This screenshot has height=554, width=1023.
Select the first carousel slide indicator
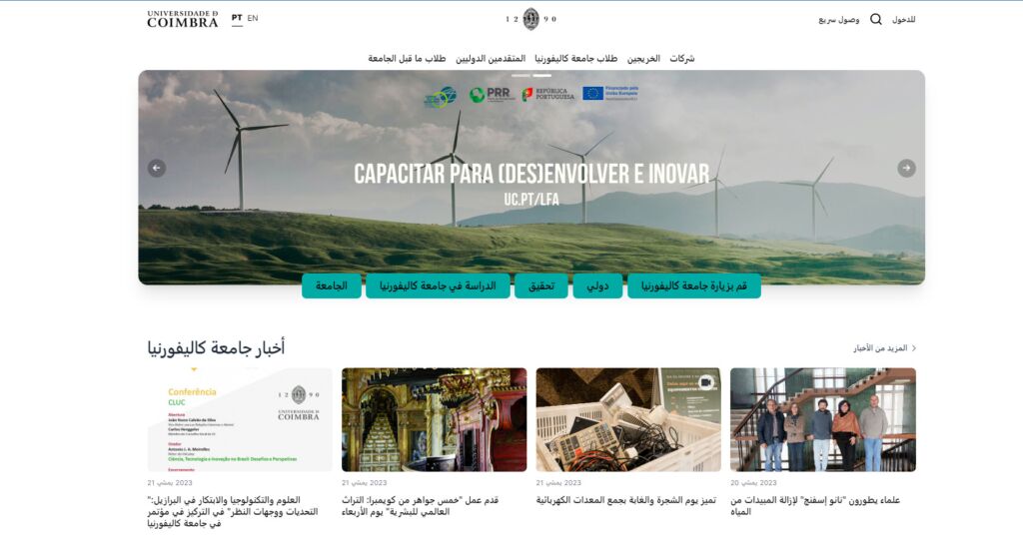[520, 76]
